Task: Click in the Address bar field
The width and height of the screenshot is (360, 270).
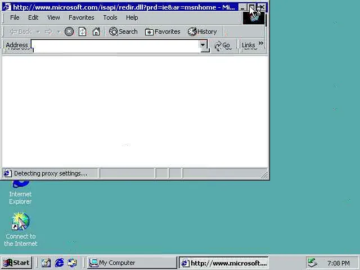Action: pos(115,46)
